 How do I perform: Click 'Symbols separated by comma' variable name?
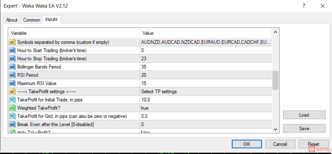(63, 42)
